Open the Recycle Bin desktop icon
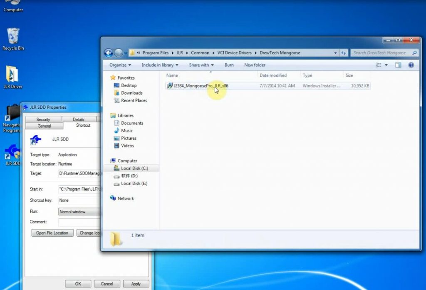Screen dimensions: 426x290 click(x=13, y=39)
